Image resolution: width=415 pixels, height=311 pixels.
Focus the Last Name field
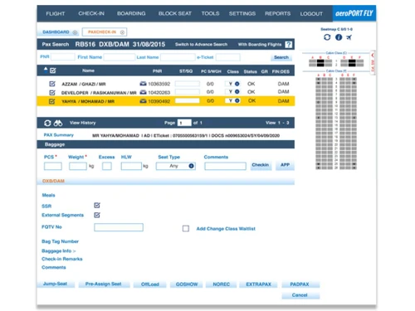(x=178, y=57)
